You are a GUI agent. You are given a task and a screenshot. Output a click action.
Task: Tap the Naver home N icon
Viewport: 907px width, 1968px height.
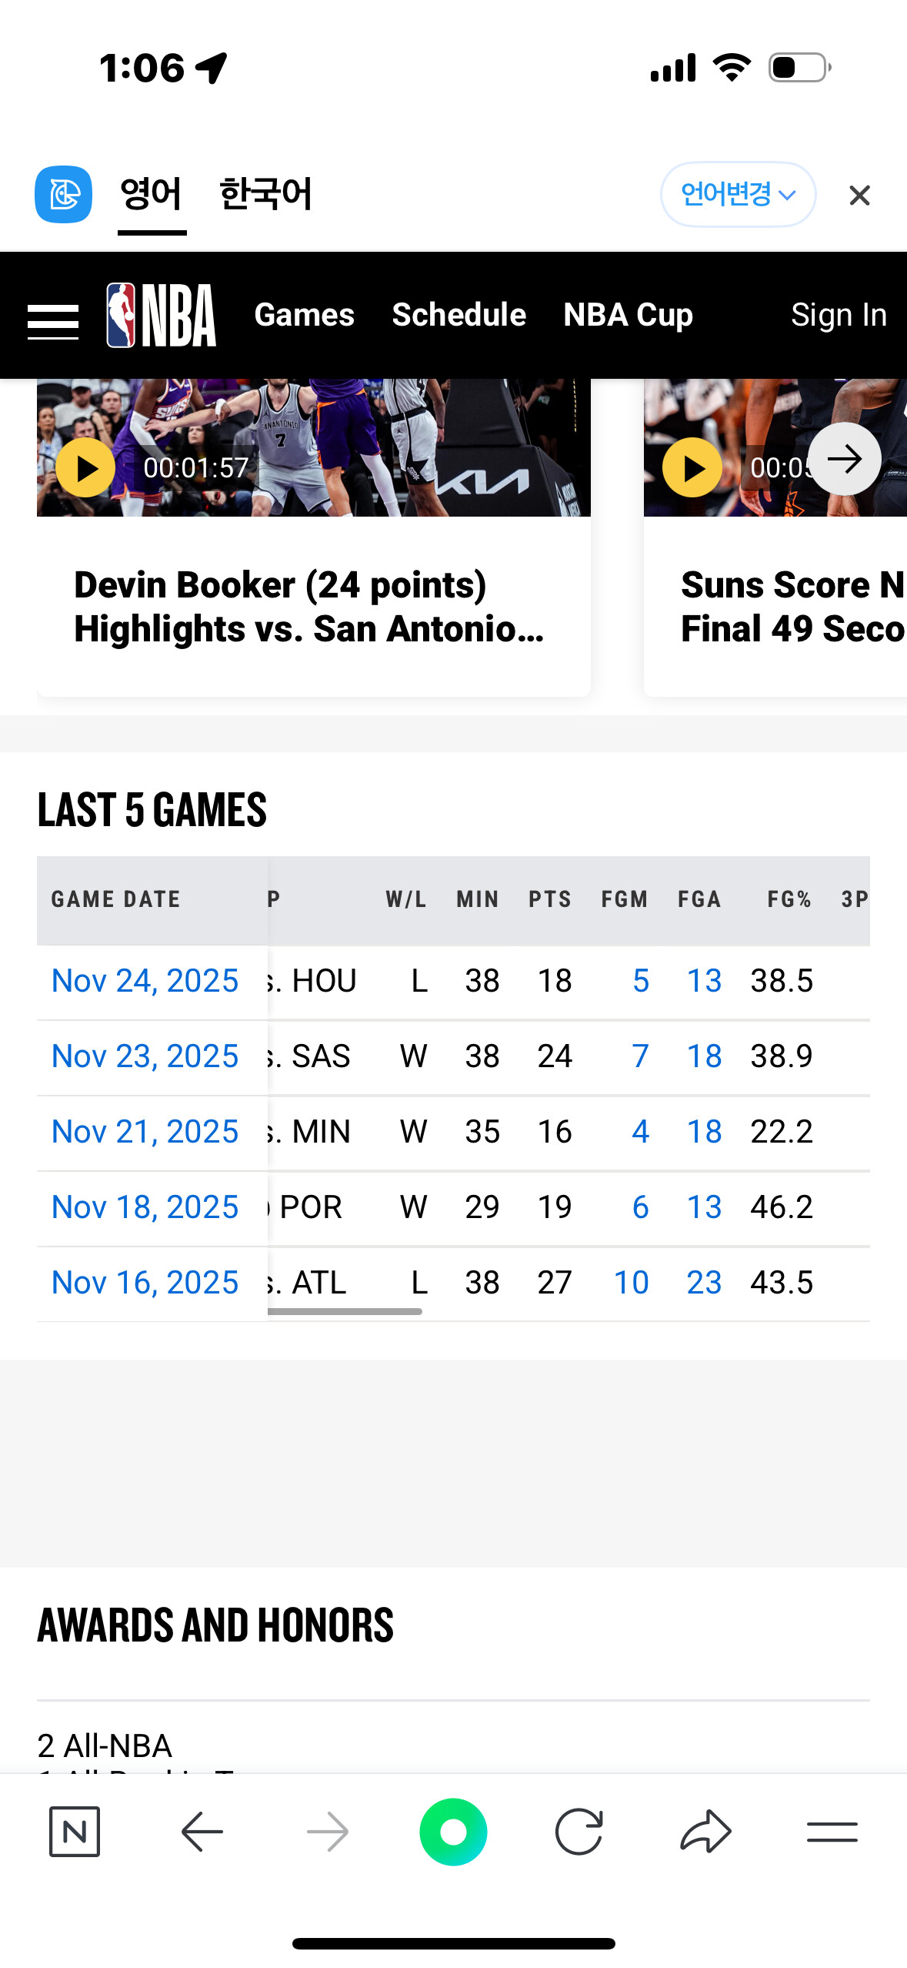tap(75, 1831)
